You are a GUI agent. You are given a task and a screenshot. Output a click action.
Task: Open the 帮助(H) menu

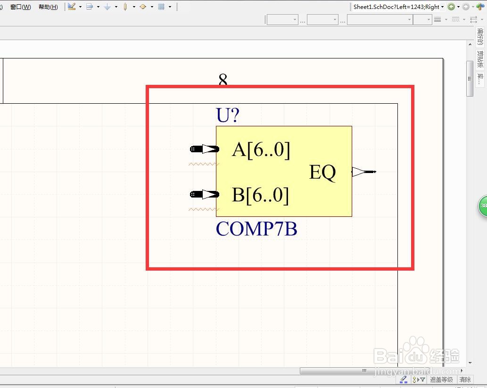(48, 7)
